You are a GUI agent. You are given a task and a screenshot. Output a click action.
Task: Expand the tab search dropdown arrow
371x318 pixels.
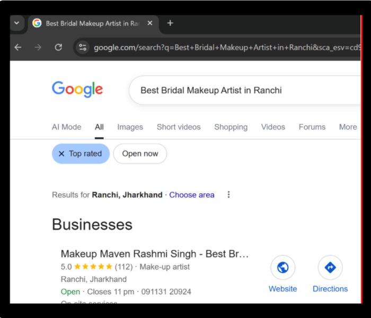16,23
